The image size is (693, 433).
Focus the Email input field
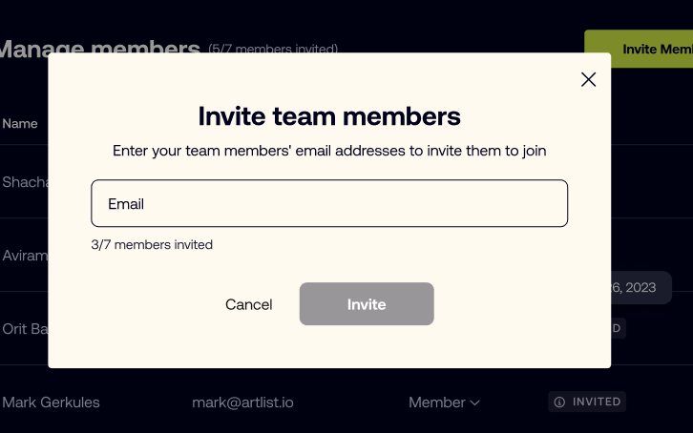tap(329, 203)
